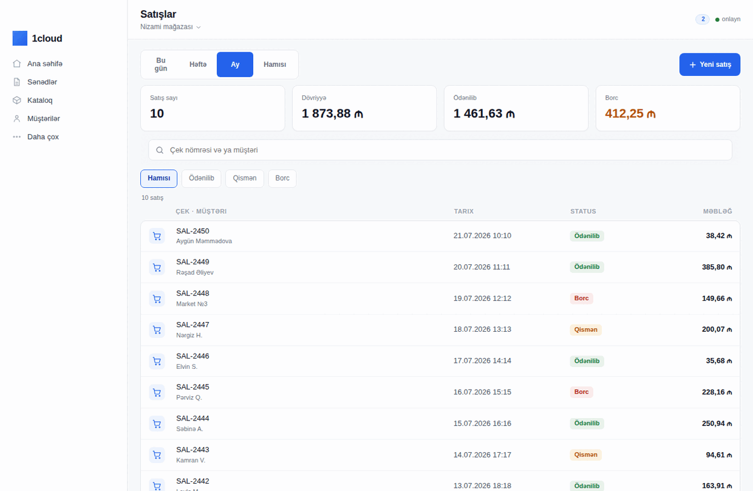The image size is (753, 491).
Task: Expand the Nizami mağazası store selector
Action: (171, 27)
